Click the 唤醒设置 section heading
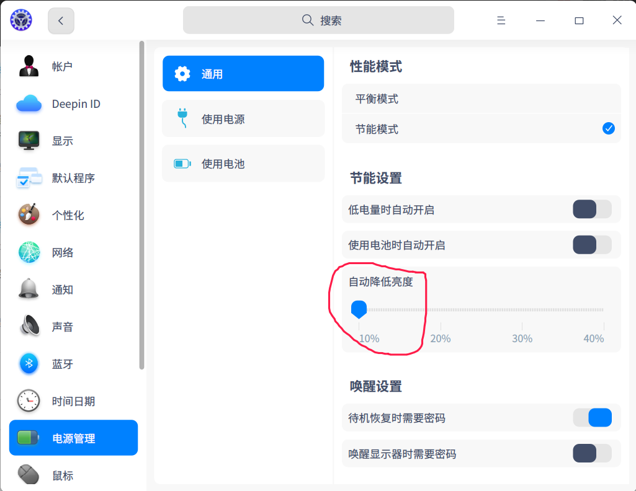The image size is (636, 491). pyautogui.click(x=376, y=386)
